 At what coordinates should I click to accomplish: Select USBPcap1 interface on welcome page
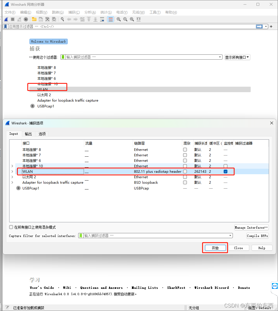click(x=45, y=106)
